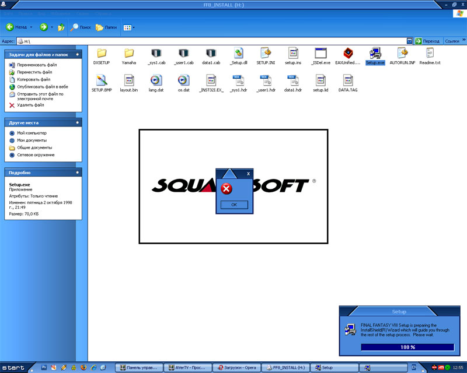Viewport: 467px width, 373px height.
Task: Open Сетевое окружение from other places
Action: point(36,154)
